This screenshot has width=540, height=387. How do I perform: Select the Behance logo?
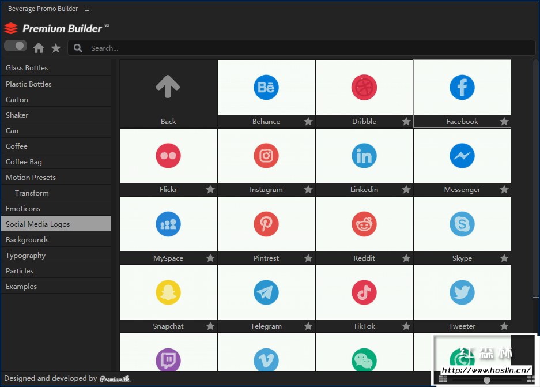266,87
